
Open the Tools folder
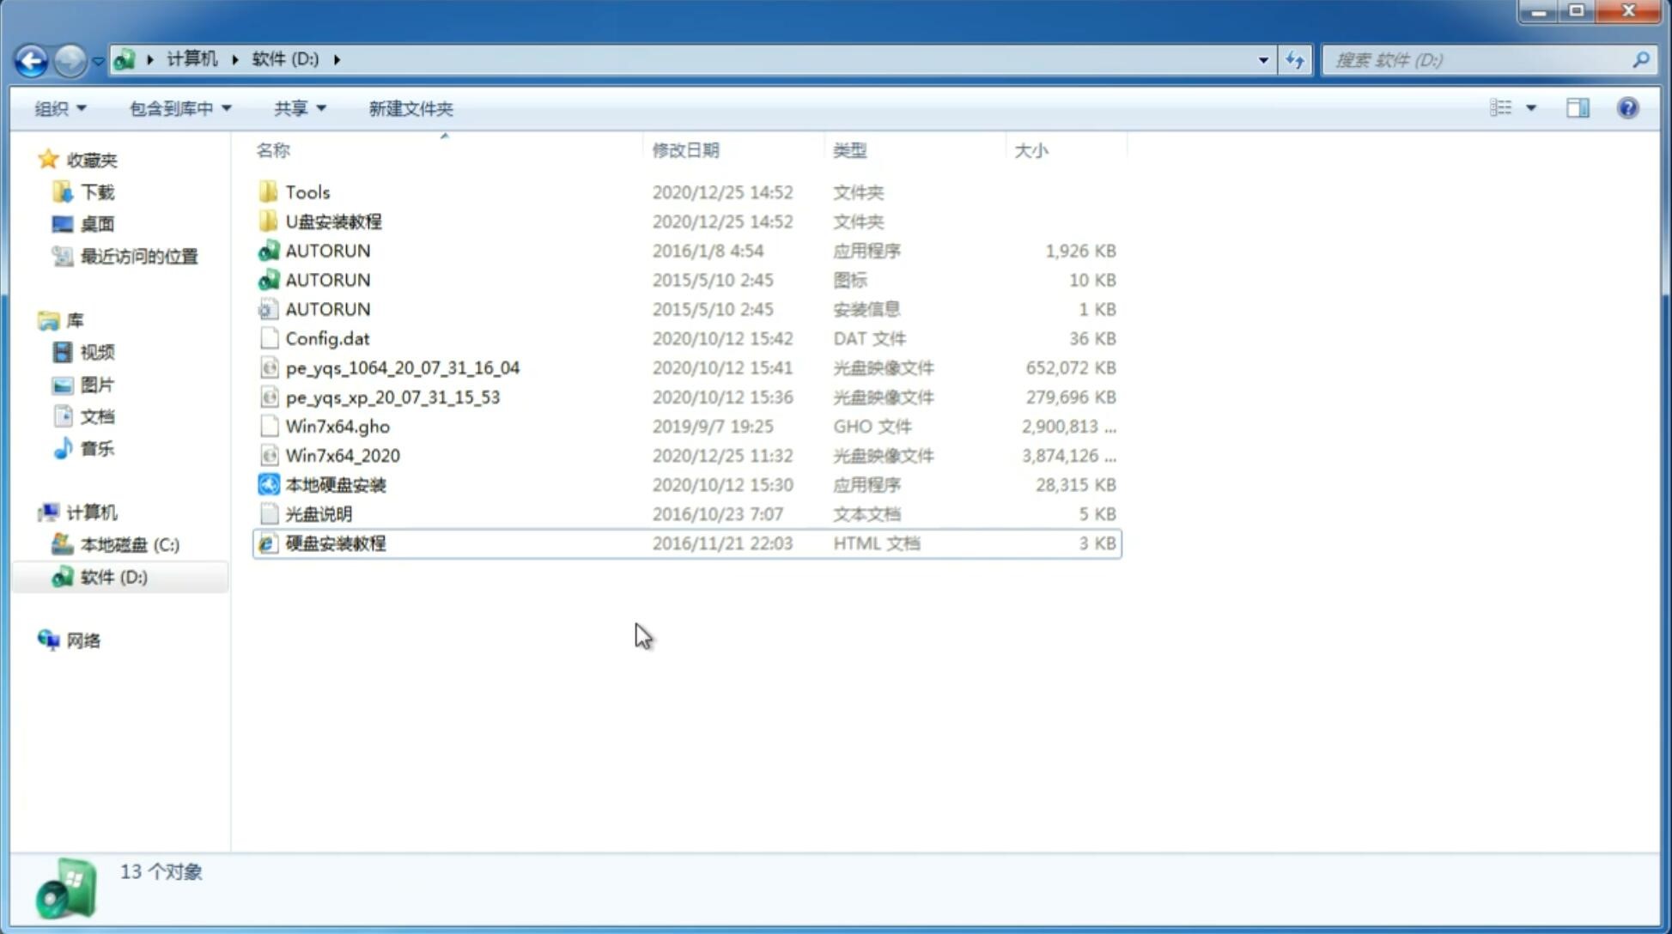pyautogui.click(x=307, y=191)
